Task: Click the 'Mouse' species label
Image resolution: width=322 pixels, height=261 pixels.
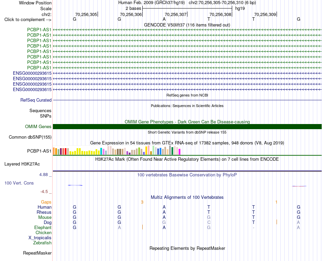Action: pyautogui.click(x=45, y=217)
